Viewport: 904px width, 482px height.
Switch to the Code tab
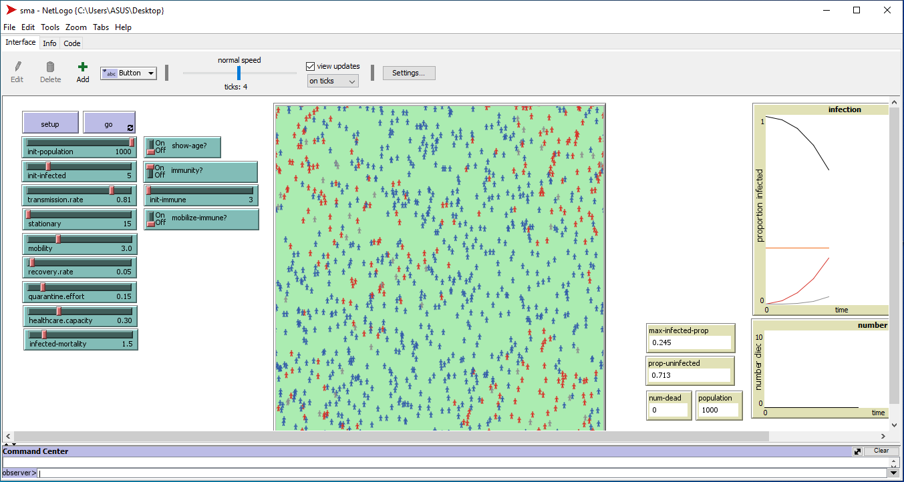point(72,43)
